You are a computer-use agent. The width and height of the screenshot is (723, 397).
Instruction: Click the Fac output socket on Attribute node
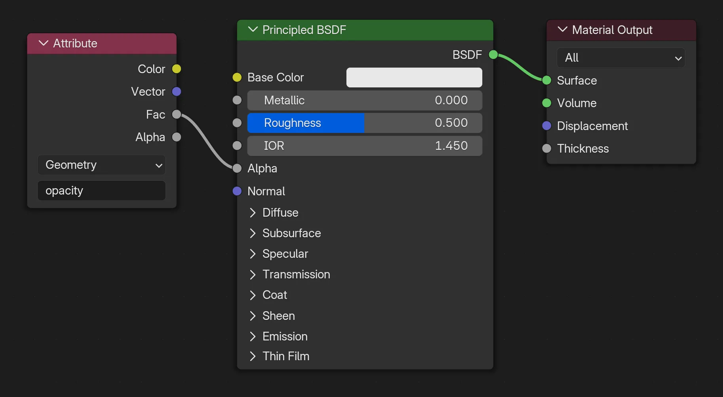click(177, 114)
